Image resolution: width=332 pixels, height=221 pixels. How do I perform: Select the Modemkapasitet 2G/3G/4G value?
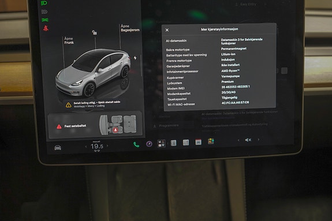click(x=229, y=92)
